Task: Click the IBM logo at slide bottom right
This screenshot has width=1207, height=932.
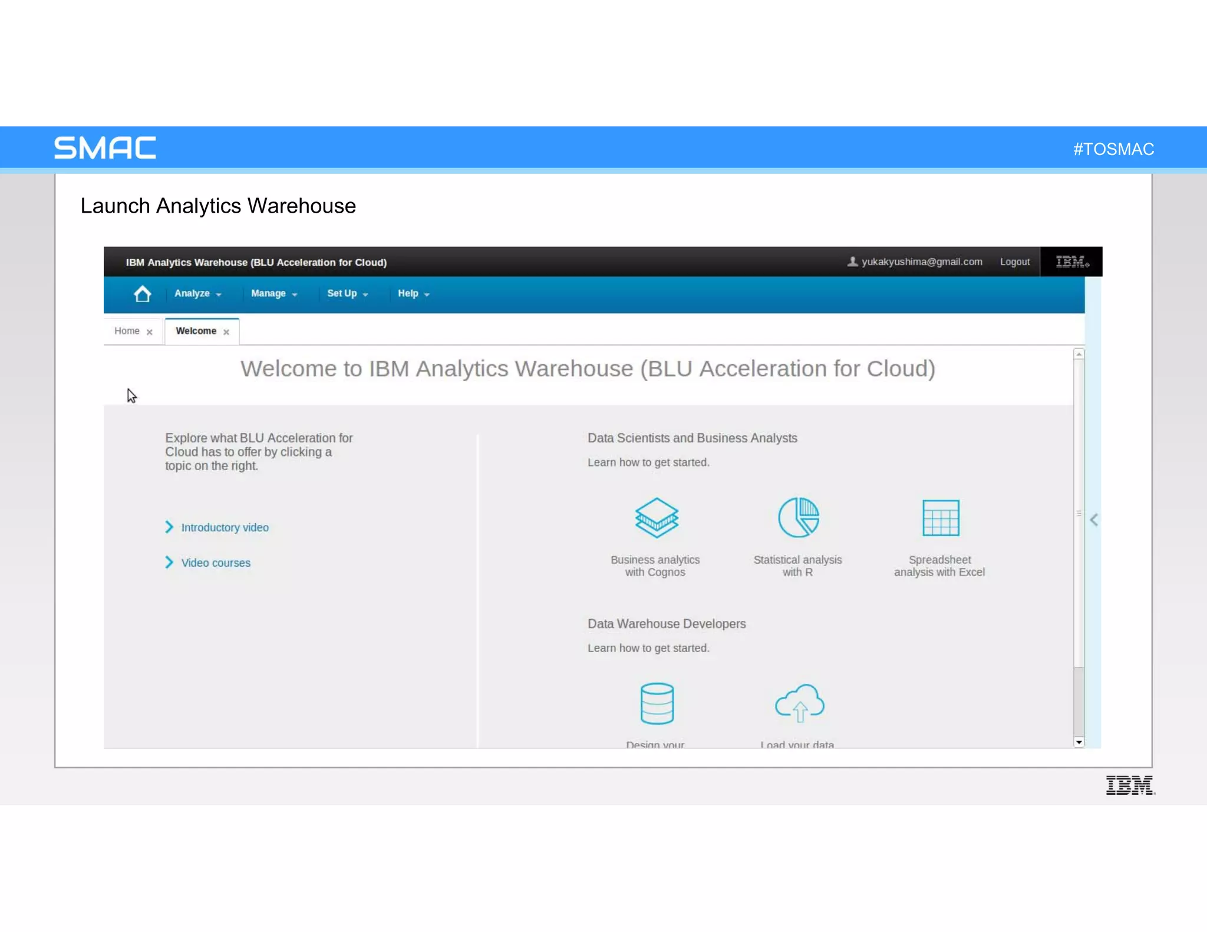Action: pyautogui.click(x=1130, y=785)
